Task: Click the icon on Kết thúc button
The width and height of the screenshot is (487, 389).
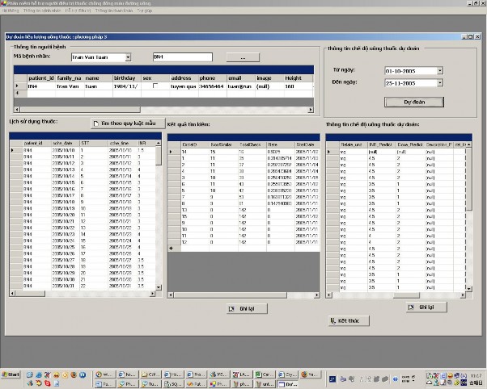Action: click(x=333, y=320)
